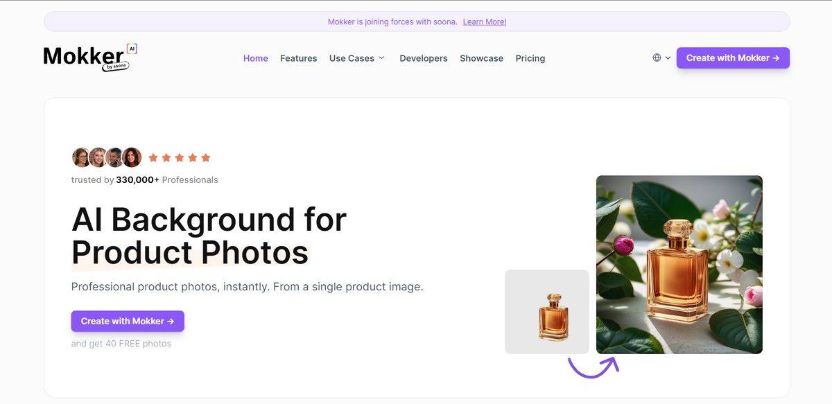
Task: Open the Showcase nav link
Action: [481, 58]
